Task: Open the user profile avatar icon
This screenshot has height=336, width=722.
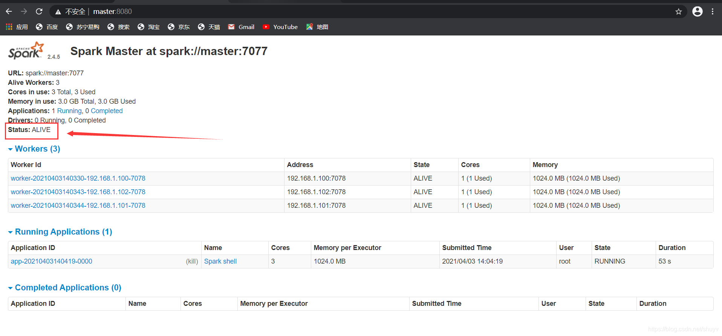Action: (x=698, y=12)
